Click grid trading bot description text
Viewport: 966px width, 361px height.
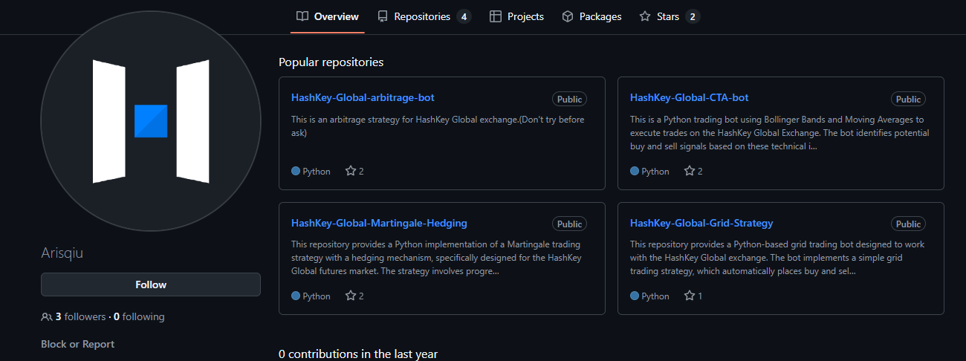pyautogui.click(x=778, y=258)
